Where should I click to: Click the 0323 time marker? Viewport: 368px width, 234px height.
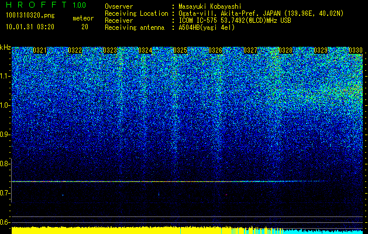click(110, 50)
